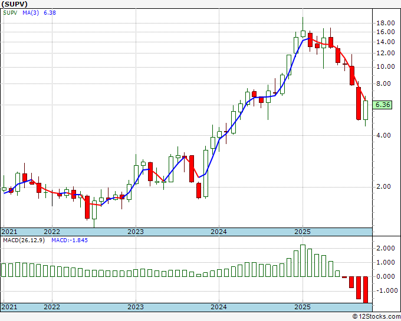This screenshot has width=401, height=321.
Task: Click the tallest green MACD bar at 2025
Action: pyautogui.click(x=303, y=260)
